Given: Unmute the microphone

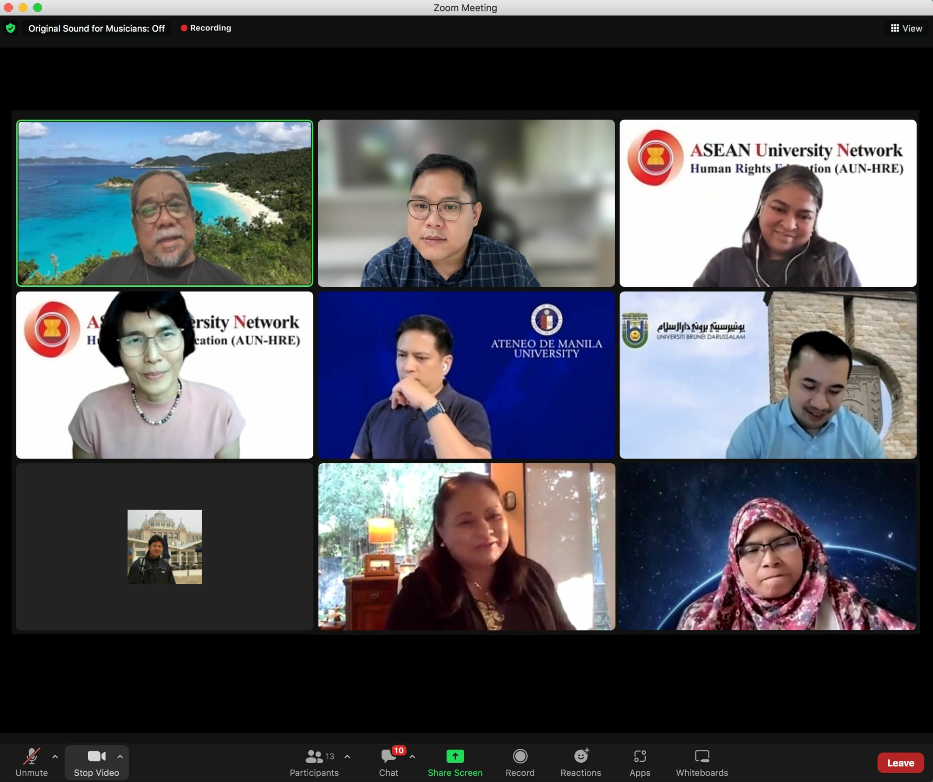Looking at the screenshot, I should [31, 762].
